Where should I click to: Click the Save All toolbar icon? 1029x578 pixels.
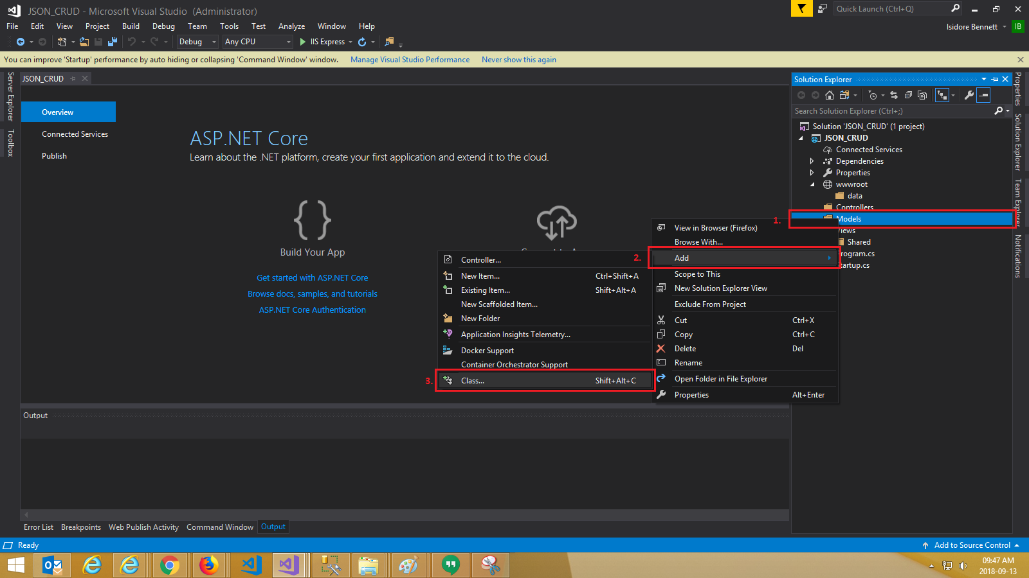point(113,42)
